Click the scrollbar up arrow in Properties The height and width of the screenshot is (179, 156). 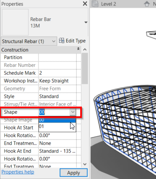(85, 50)
